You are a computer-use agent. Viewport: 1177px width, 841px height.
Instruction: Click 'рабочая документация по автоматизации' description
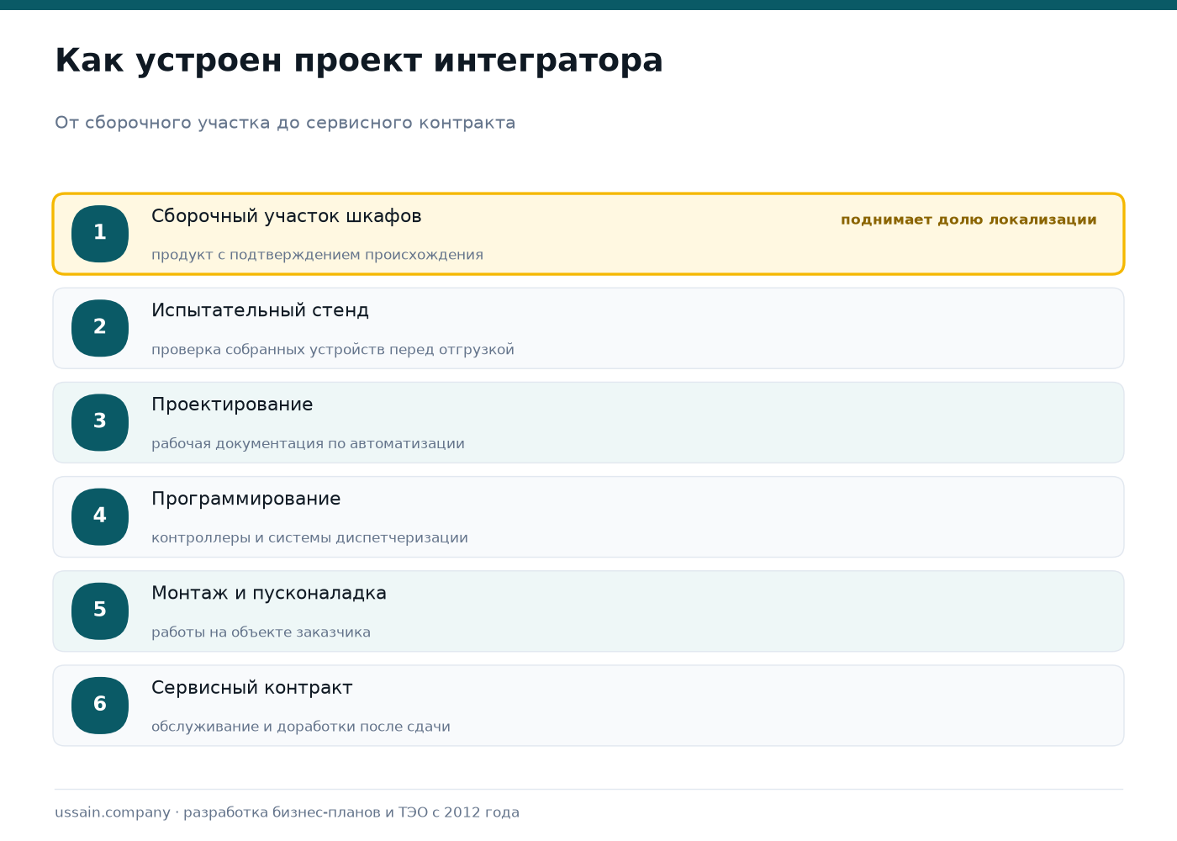(x=308, y=443)
